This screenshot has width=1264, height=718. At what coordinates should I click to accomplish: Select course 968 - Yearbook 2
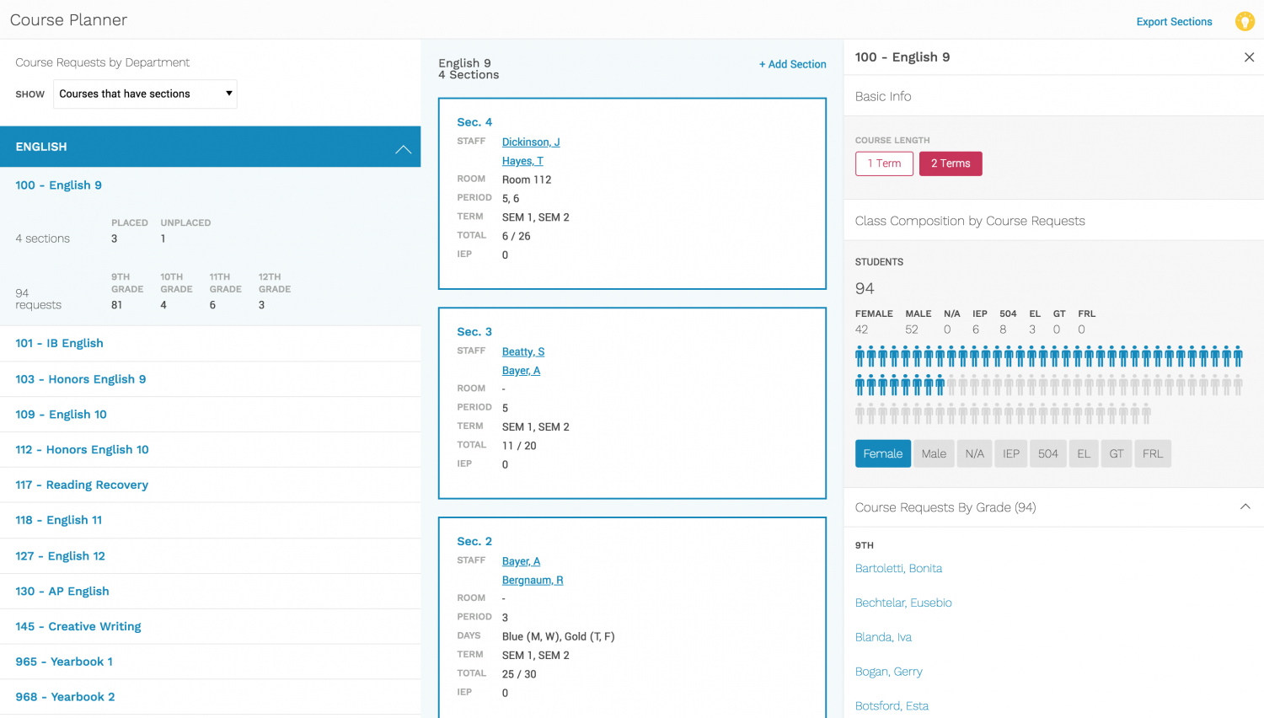tap(65, 697)
